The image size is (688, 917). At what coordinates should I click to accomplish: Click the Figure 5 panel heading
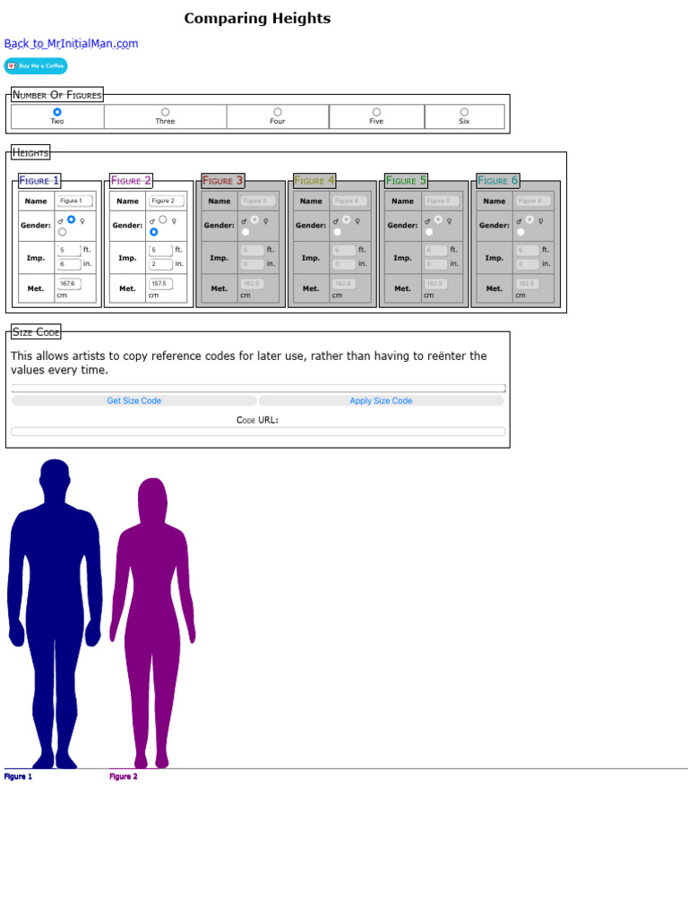(406, 180)
